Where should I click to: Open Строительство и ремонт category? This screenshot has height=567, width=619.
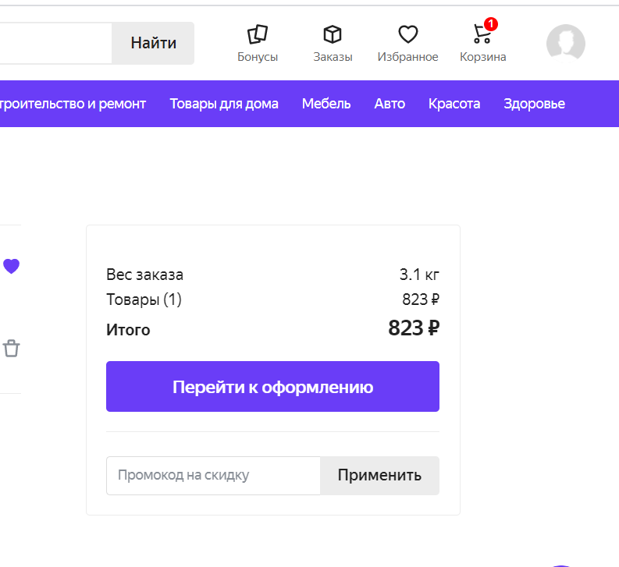73,104
